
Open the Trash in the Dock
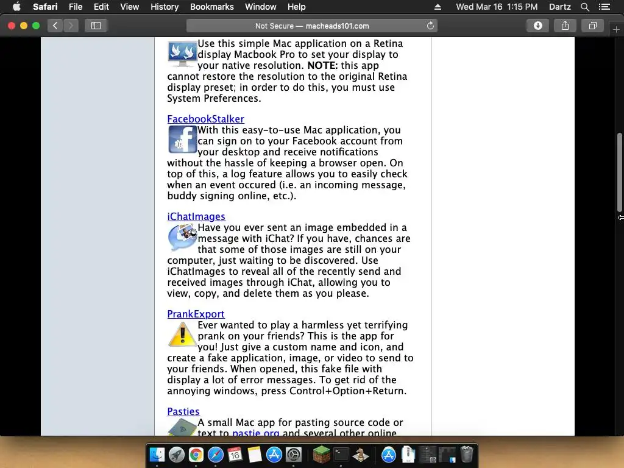466,455
